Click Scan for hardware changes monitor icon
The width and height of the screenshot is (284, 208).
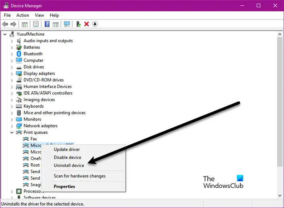click(67, 24)
